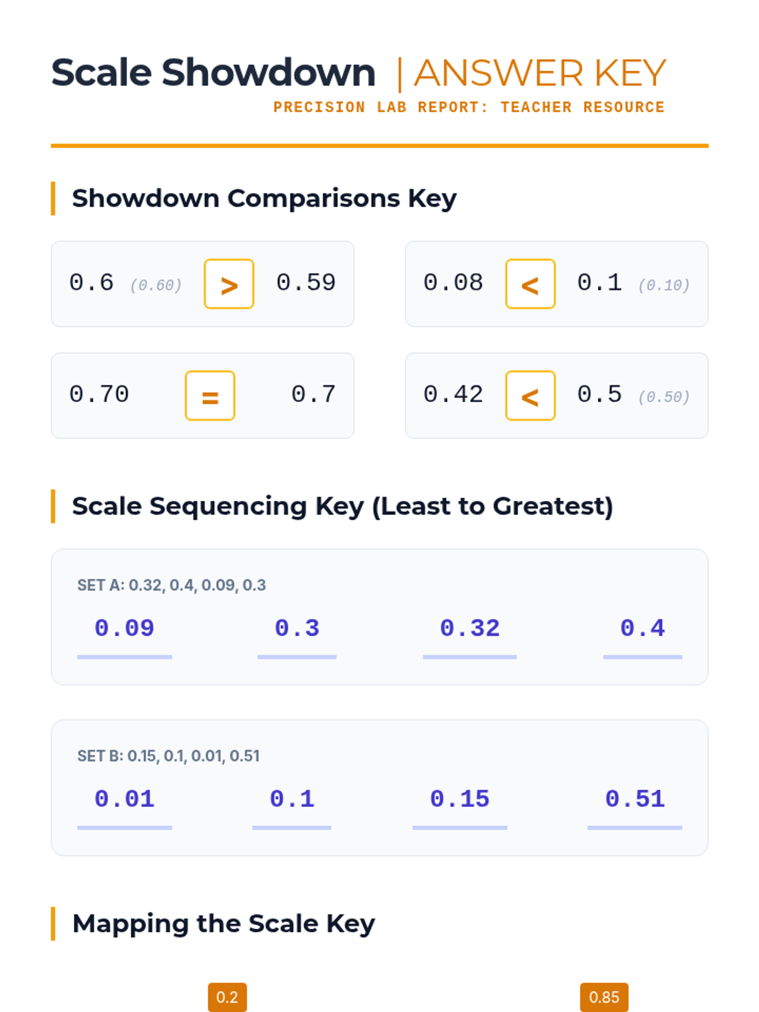Viewport: 759px width, 1012px height.
Task: Click the Set B answer 0.15
Action: tap(460, 799)
